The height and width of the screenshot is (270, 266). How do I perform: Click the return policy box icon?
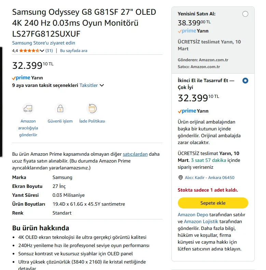point(92,109)
